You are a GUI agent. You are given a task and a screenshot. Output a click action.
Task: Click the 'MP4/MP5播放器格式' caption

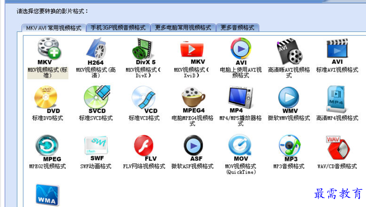pos(241,121)
